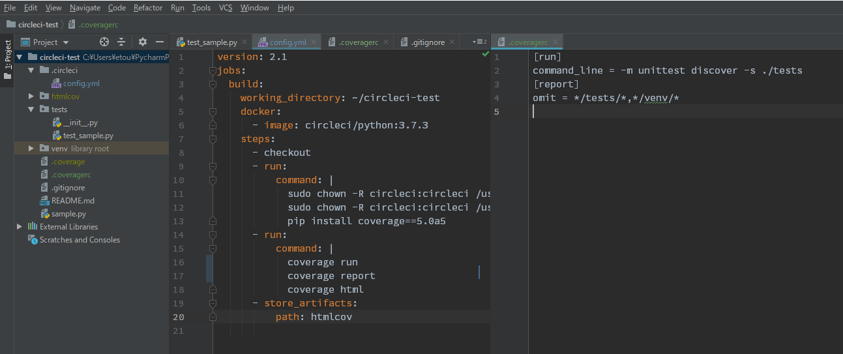Screen dimensions: 843x354
Task: Select __init__.py in the project tree
Action: 80,123
